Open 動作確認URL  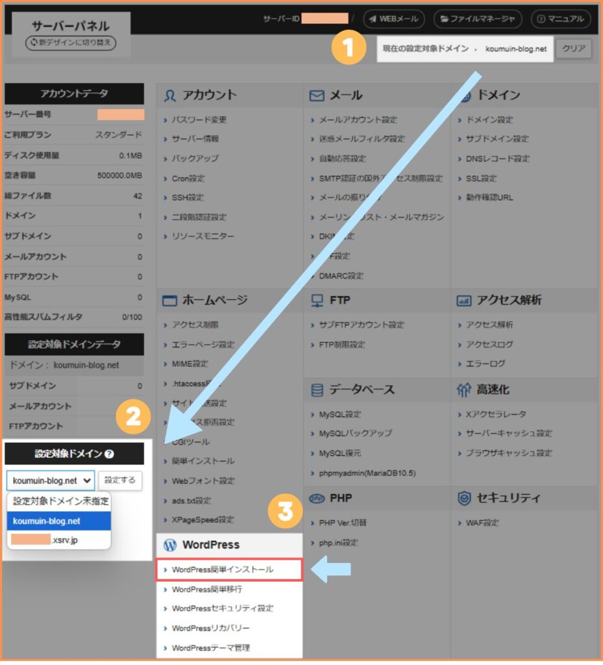pos(489,197)
